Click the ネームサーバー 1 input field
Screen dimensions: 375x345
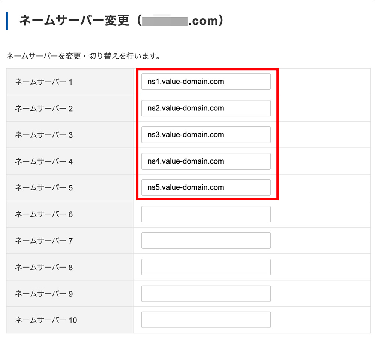(x=206, y=82)
